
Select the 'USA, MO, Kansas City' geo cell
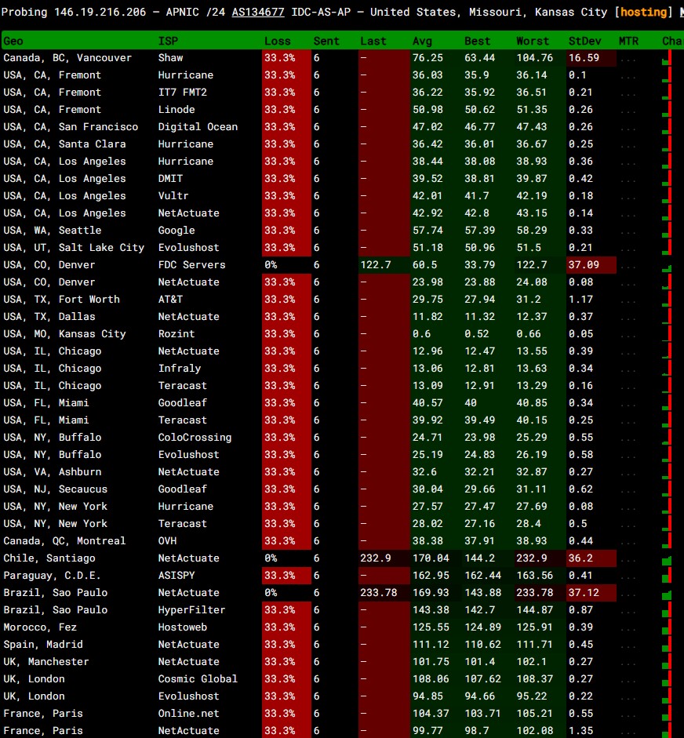[x=64, y=333]
